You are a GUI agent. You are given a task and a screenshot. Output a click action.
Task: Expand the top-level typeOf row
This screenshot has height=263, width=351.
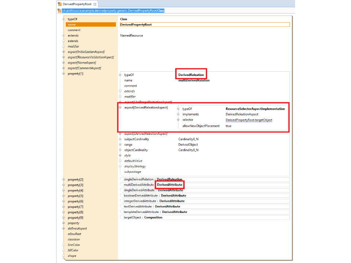point(64,19)
